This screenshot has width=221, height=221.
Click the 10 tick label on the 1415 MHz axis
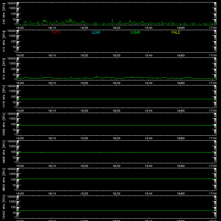[14, 102]
